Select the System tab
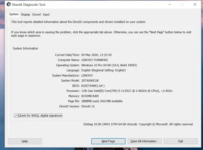 (x=14, y=14)
